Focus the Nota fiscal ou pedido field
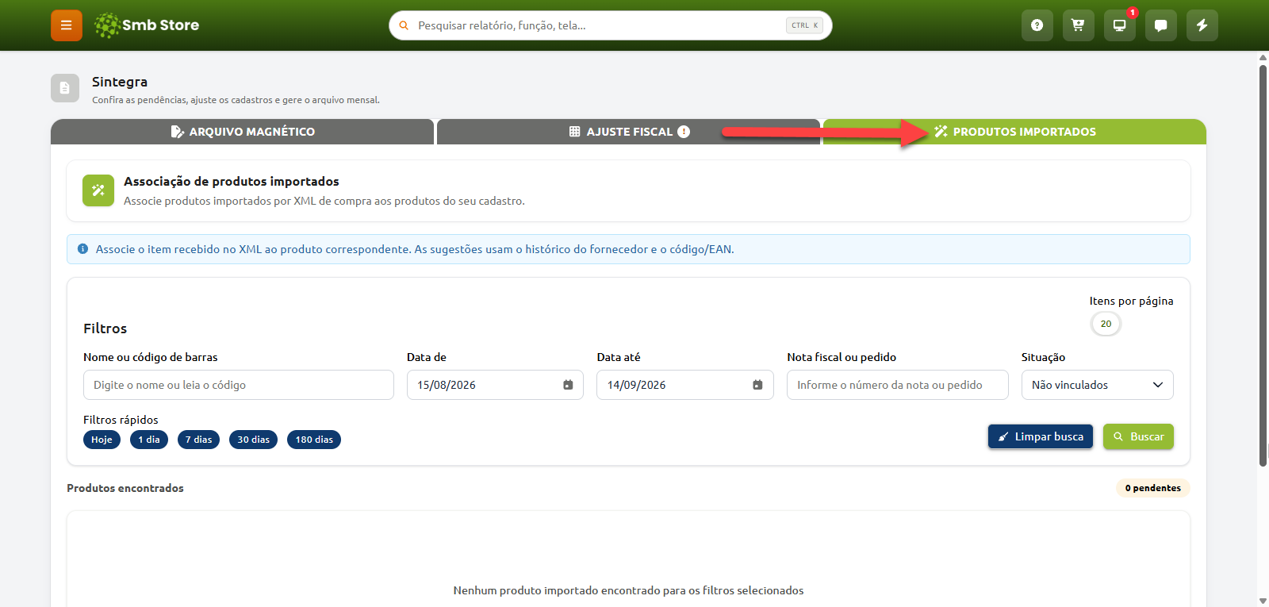This screenshot has height=607, width=1269. (x=898, y=385)
